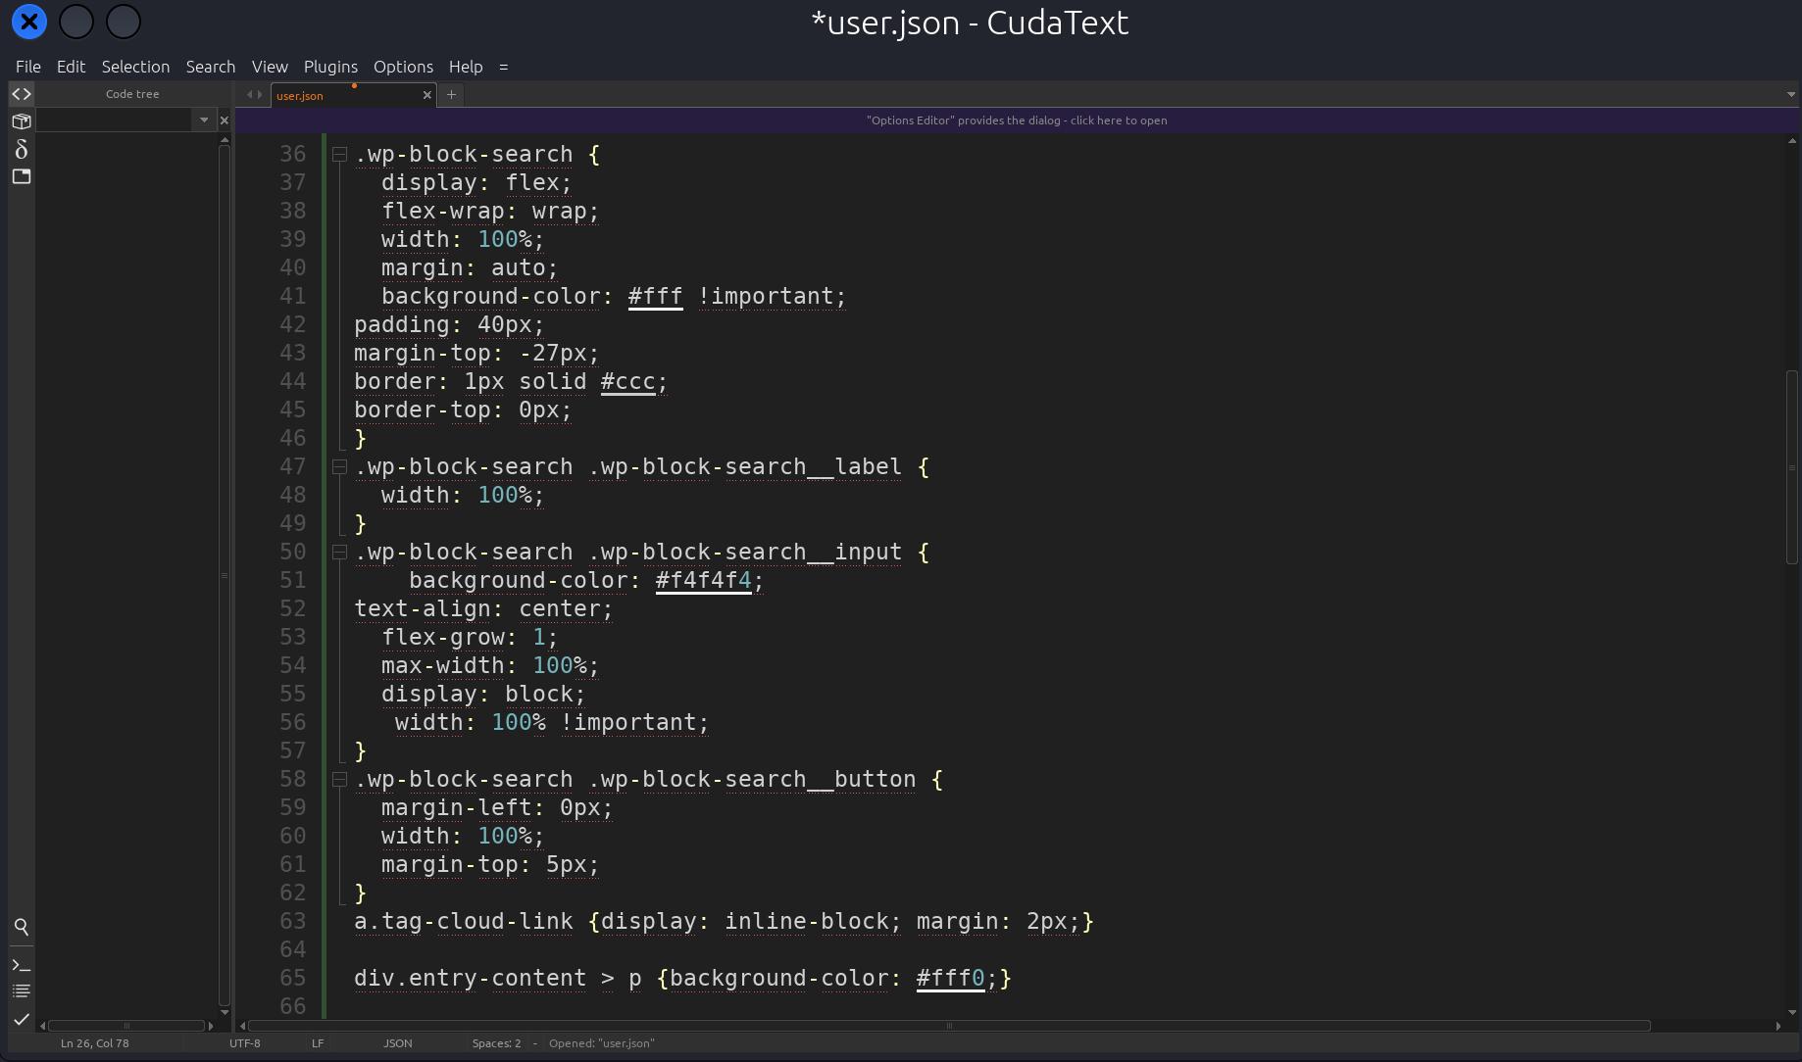Collapse the fold at line 50
This screenshot has width=1802, height=1062.
[x=339, y=553]
